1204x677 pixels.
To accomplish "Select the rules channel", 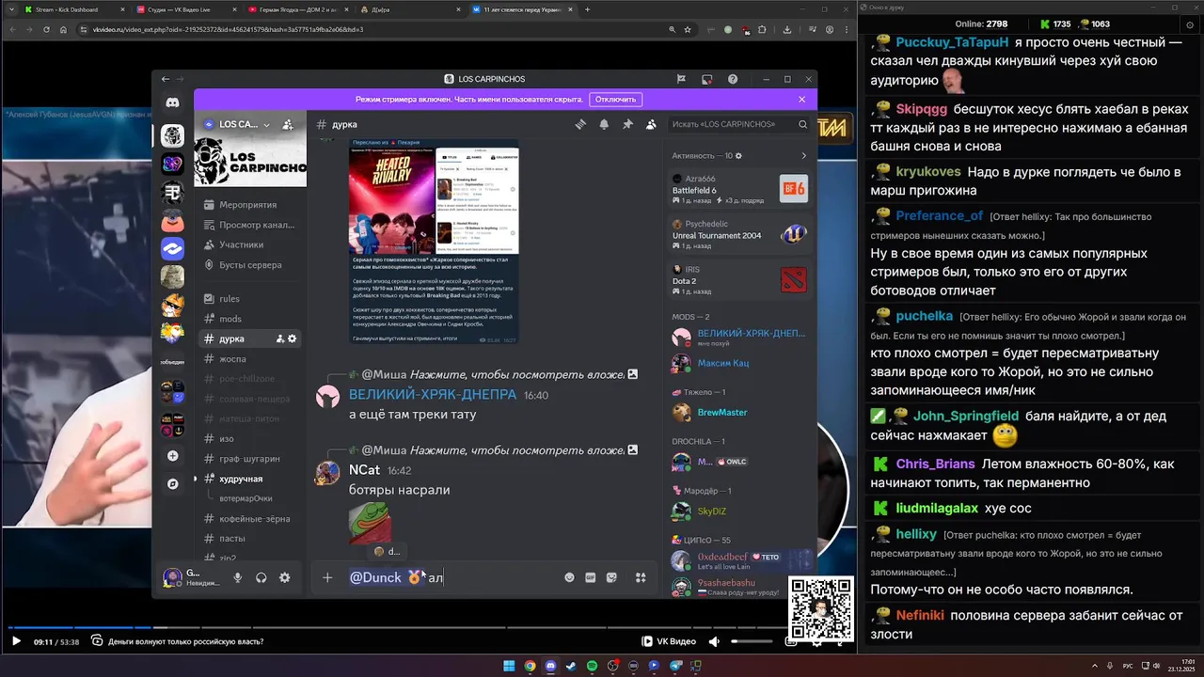I will pyautogui.click(x=249, y=299).
